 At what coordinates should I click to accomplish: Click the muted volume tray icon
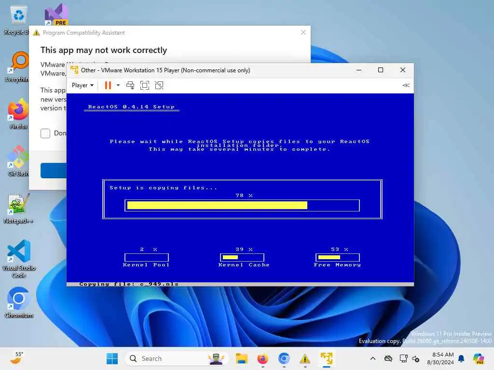coord(416,358)
